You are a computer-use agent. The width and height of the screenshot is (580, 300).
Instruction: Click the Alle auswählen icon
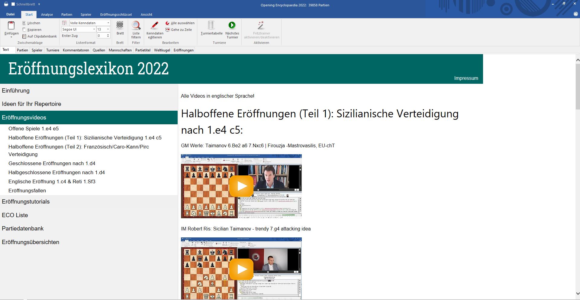(168, 23)
